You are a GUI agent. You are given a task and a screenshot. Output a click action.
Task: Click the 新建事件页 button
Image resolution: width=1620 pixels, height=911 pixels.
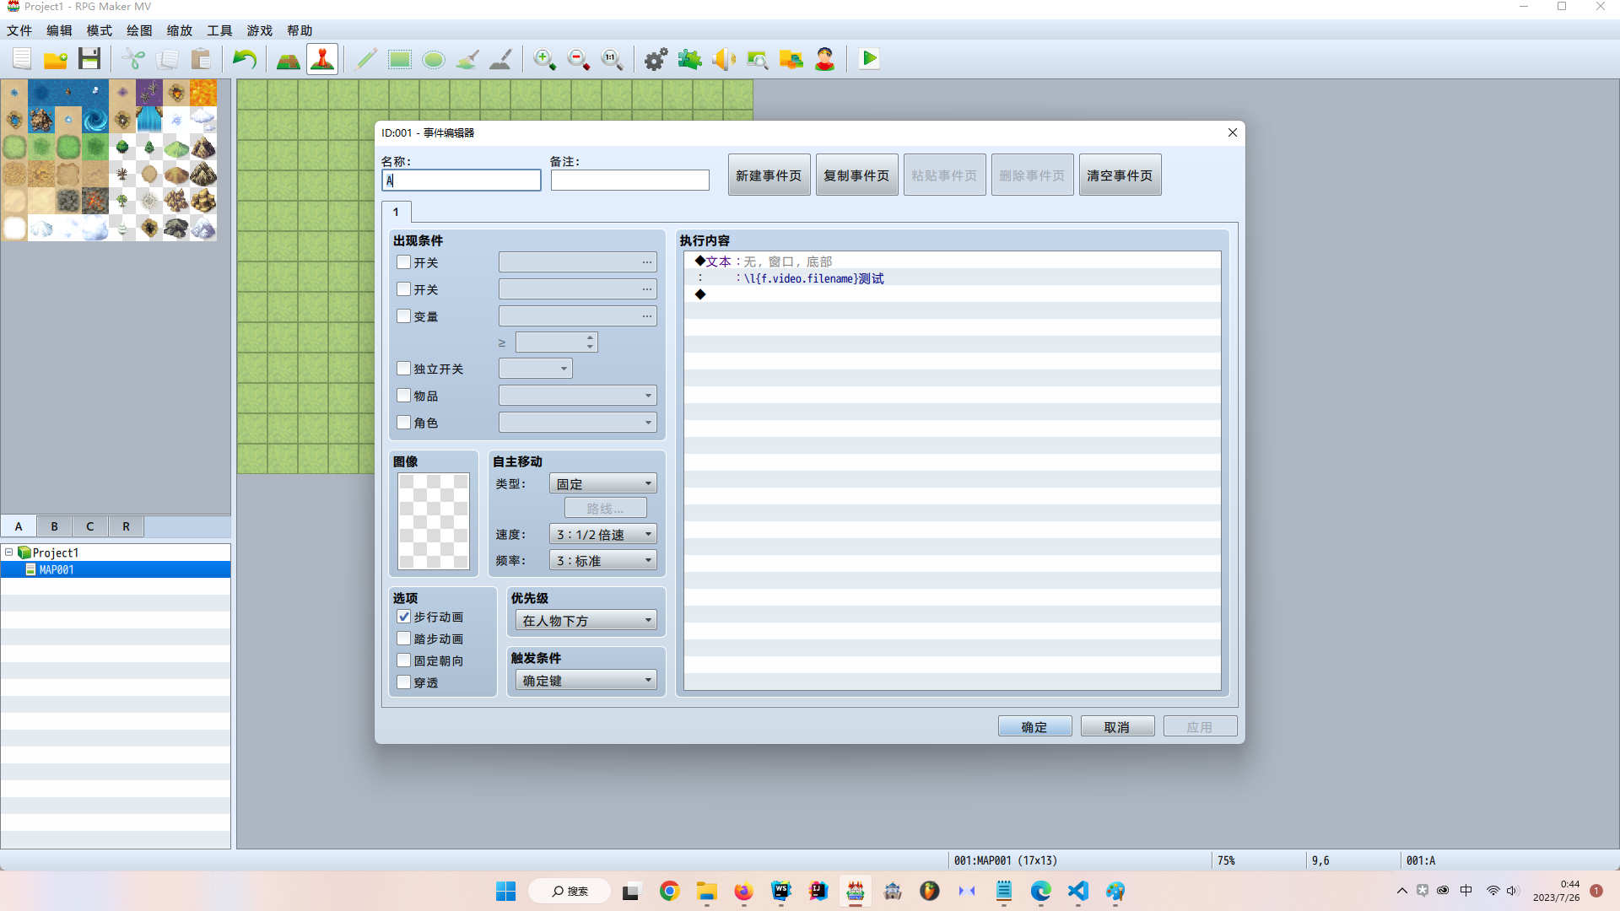(x=769, y=175)
